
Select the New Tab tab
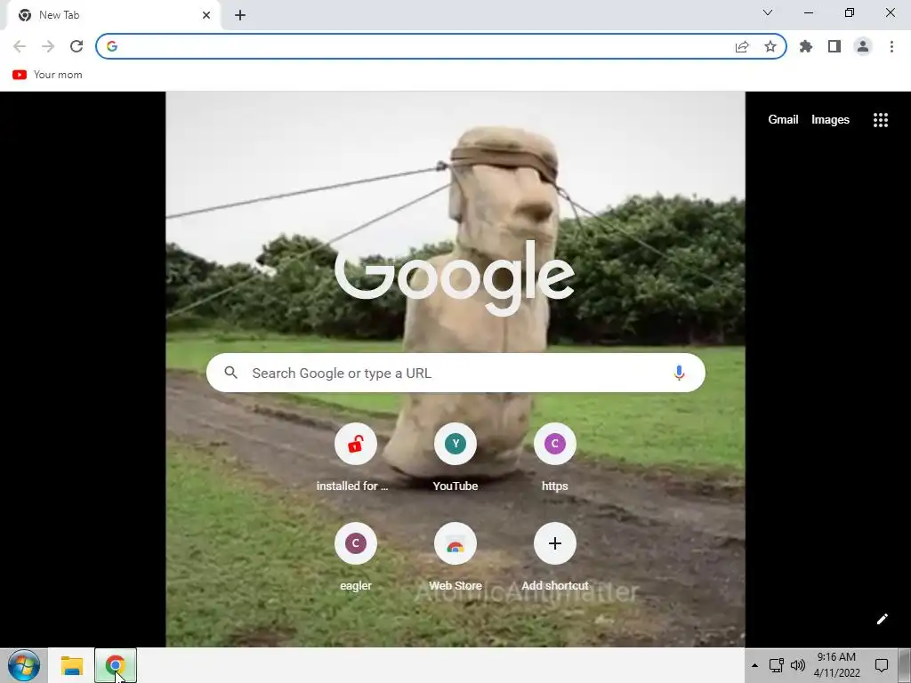pos(113,15)
